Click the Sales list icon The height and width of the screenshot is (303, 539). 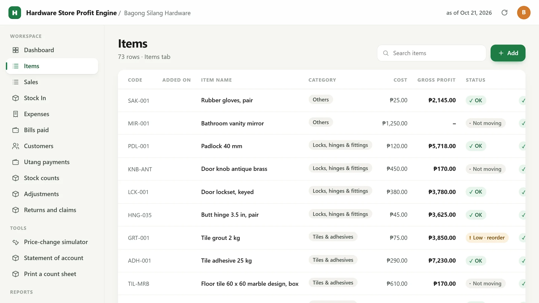tap(16, 82)
